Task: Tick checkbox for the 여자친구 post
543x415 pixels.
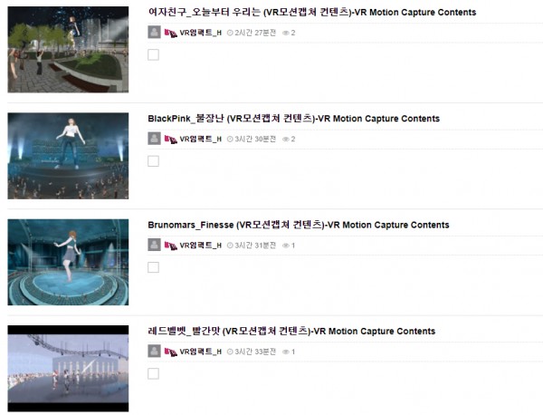Action: [154, 54]
